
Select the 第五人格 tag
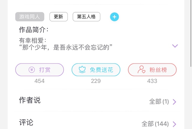86,17
